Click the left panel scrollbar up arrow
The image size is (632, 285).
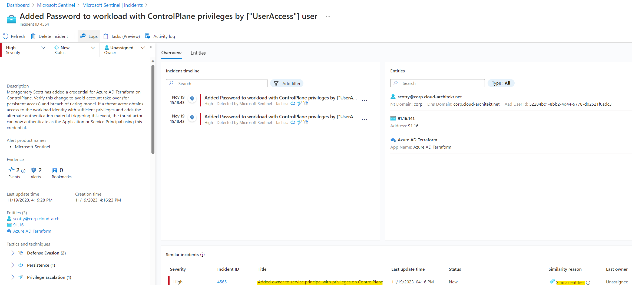[153, 61]
